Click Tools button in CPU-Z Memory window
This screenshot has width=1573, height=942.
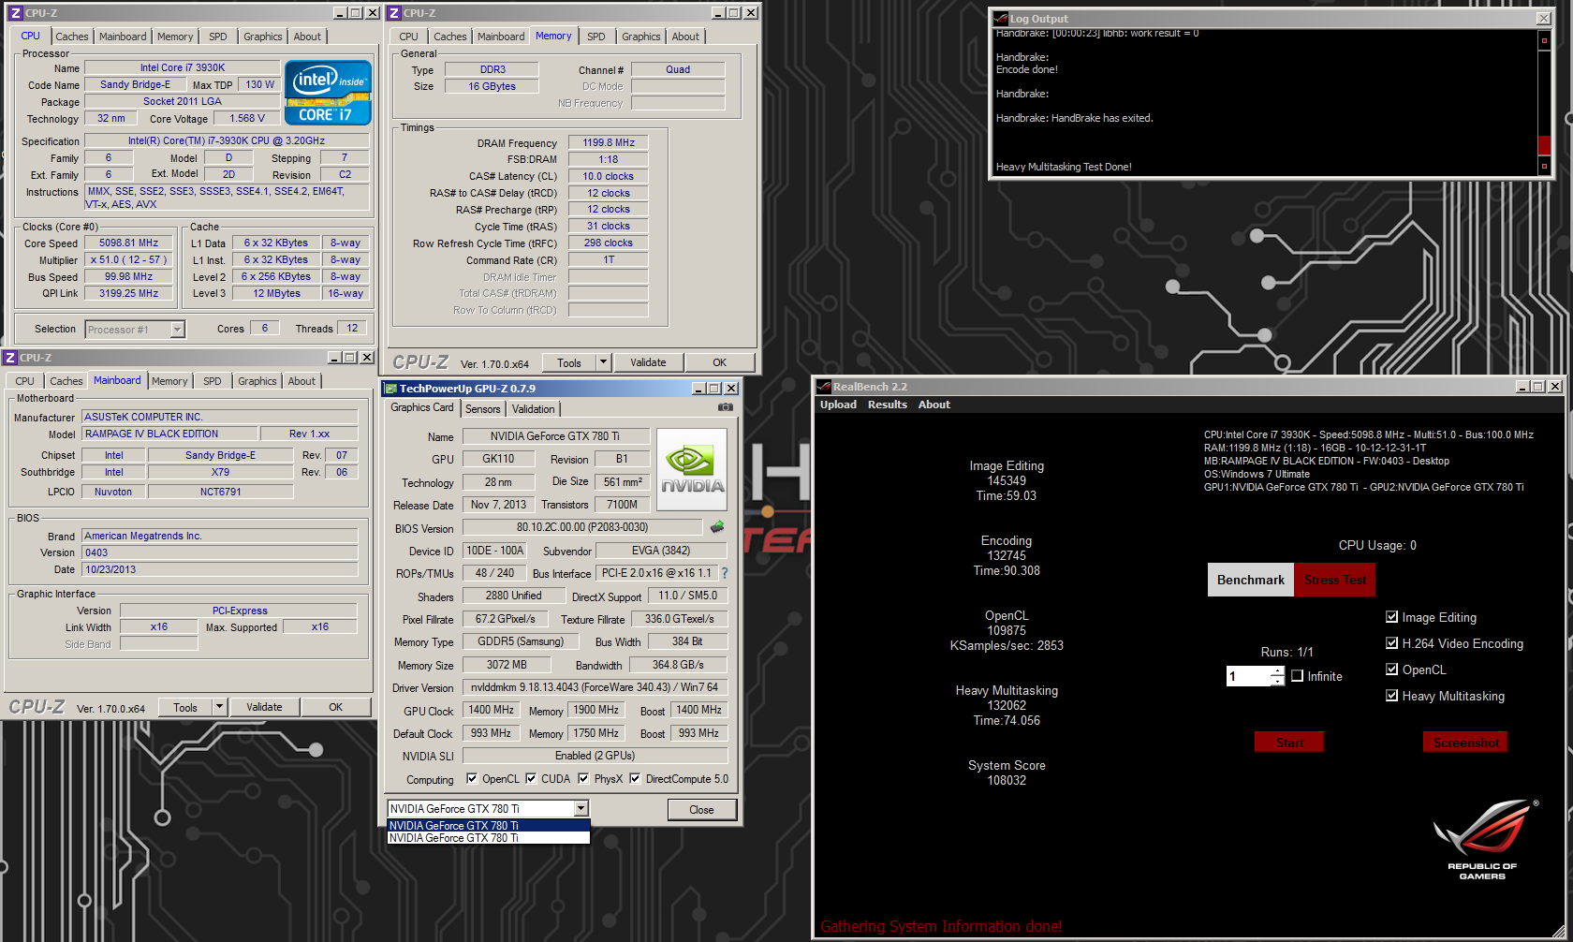tap(569, 362)
